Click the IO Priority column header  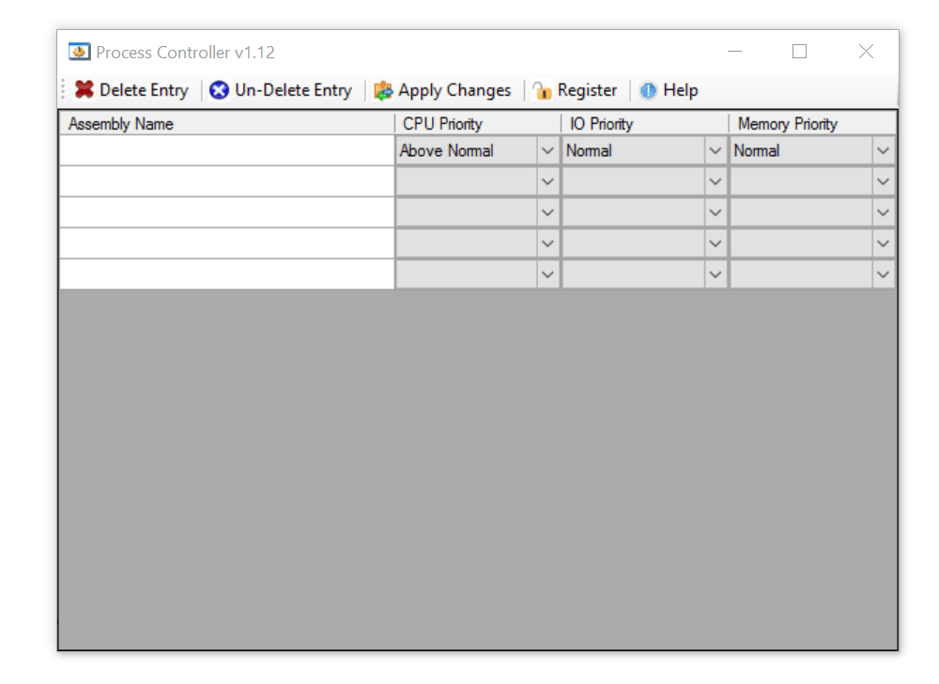(x=645, y=123)
